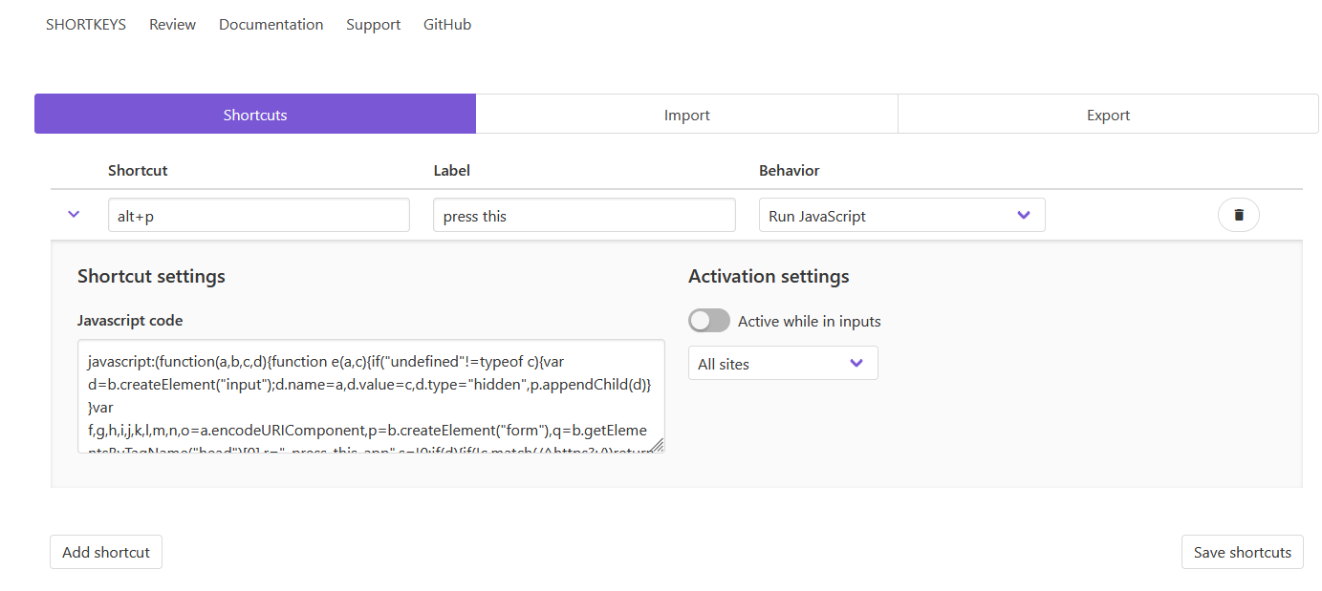Image resolution: width=1322 pixels, height=591 pixels.
Task: Delete the alt+p shortcut with trash icon
Action: [1238, 215]
